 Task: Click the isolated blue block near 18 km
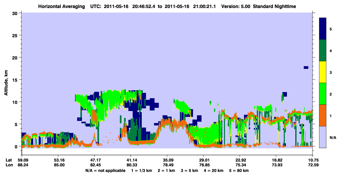[x=306, y=68]
